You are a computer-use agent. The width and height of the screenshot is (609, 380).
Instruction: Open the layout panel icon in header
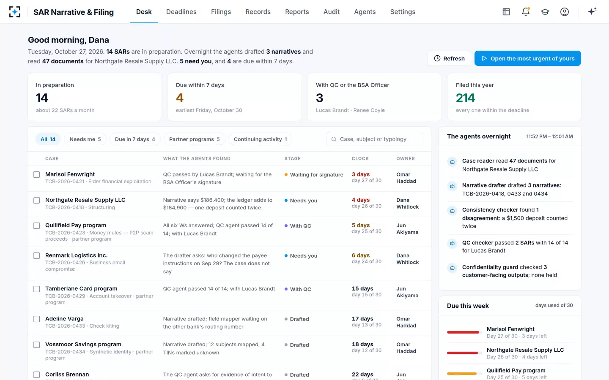pos(506,12)
